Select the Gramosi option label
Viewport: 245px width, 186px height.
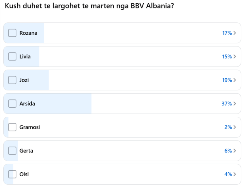(x=30, y=127)
